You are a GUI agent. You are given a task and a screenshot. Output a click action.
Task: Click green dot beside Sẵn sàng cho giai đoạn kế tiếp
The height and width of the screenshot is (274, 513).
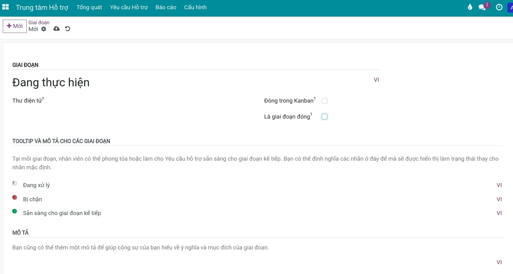click(14, 211)
